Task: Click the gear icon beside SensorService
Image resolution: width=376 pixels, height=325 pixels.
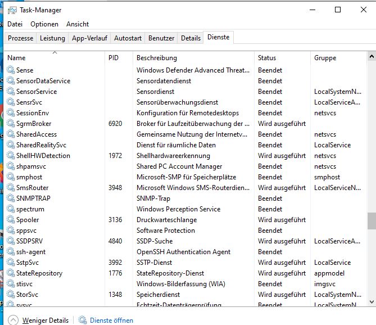Action: click(11, 91)
